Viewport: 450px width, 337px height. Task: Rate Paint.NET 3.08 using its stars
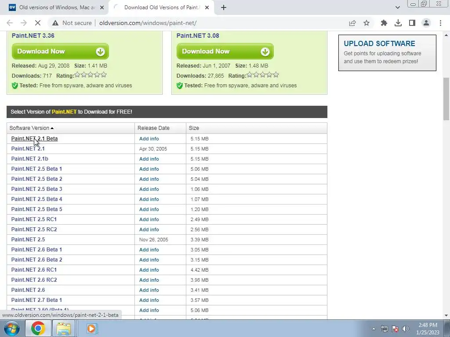tap(263, 75)
